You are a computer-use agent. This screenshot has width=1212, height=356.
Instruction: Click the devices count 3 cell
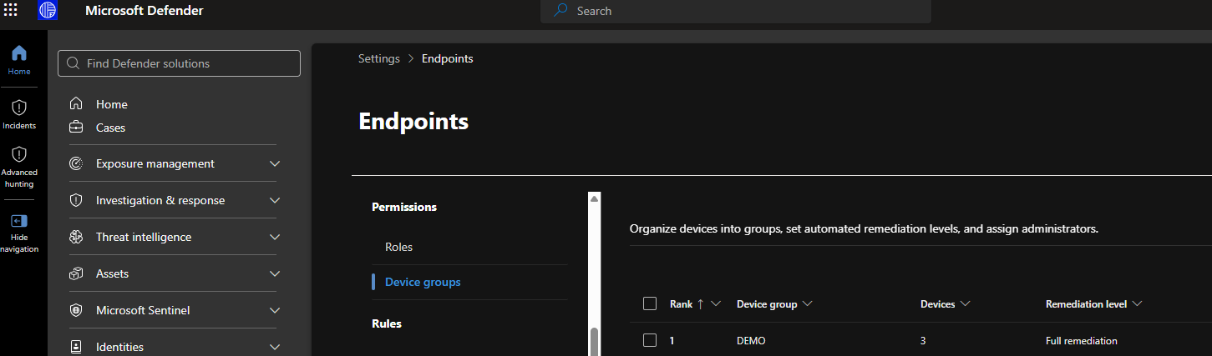coord(923,341)
